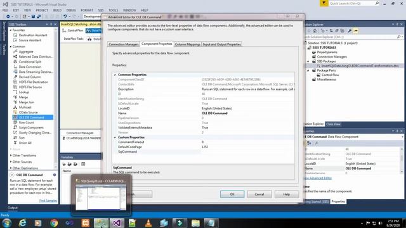Click SqlCommand value field
This screenshot has height=228, width=406.
tap(247, 152)
